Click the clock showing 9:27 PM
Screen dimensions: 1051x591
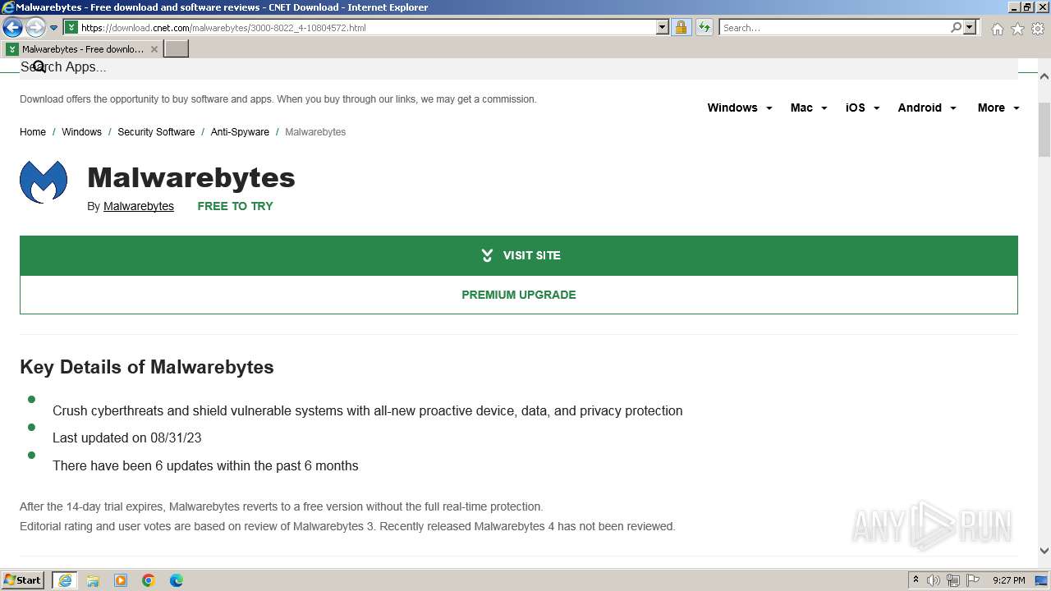(x=1008, y=580)
